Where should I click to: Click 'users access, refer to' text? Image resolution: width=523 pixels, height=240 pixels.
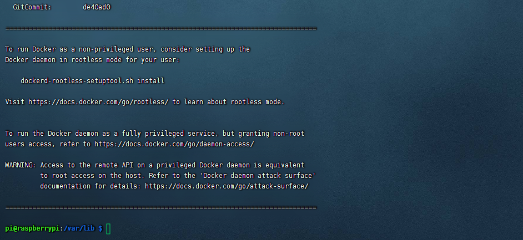tap(48, 144)
